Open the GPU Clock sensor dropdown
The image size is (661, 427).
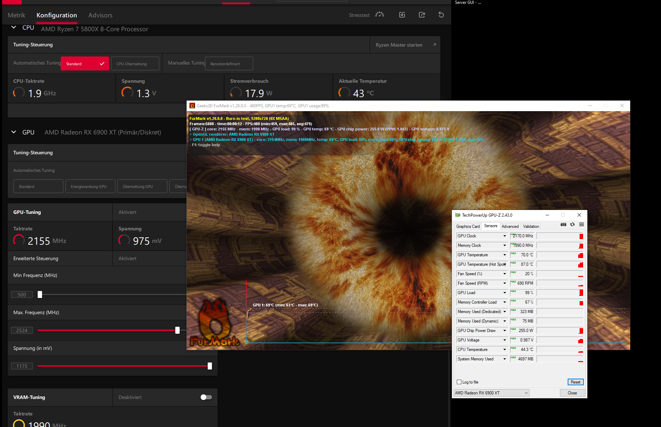coord(505,236)
